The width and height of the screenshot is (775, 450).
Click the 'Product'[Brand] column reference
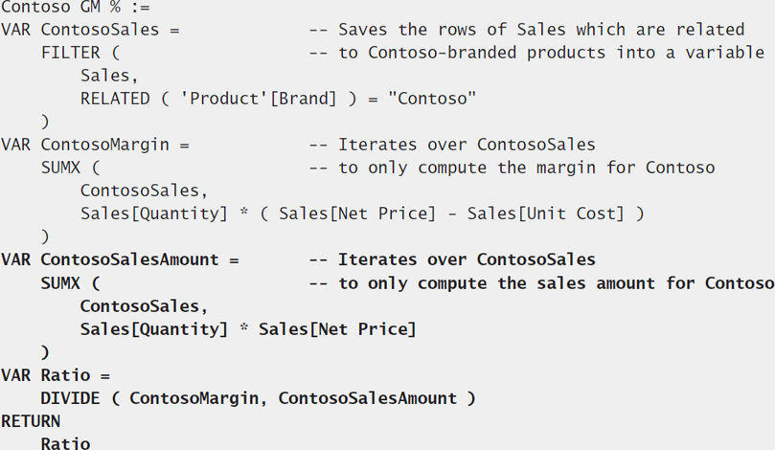pos(258,99)
